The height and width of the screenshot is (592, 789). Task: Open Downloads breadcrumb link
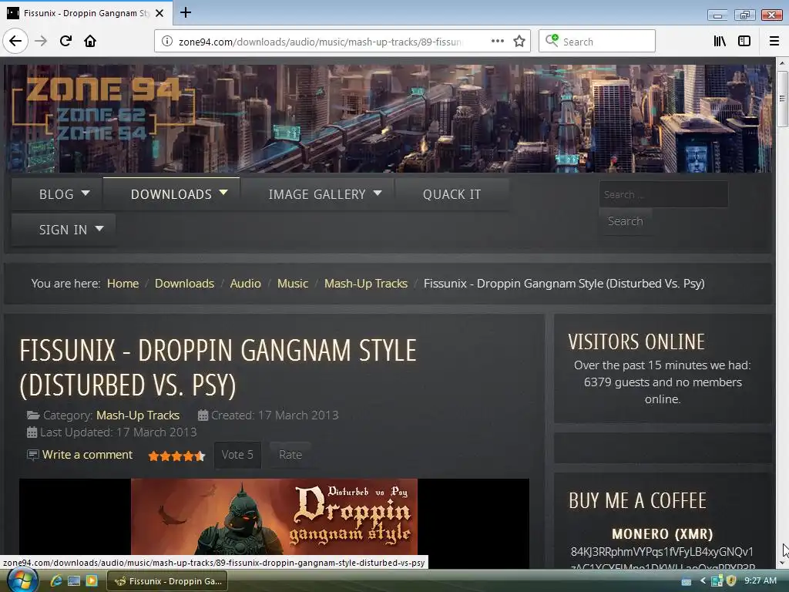184,284
